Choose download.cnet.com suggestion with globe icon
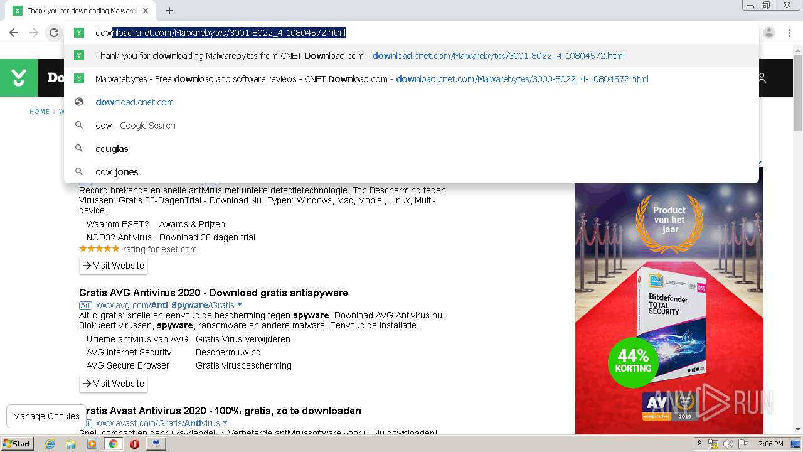Screen dimensions: 803x452 tap(412, 102)
